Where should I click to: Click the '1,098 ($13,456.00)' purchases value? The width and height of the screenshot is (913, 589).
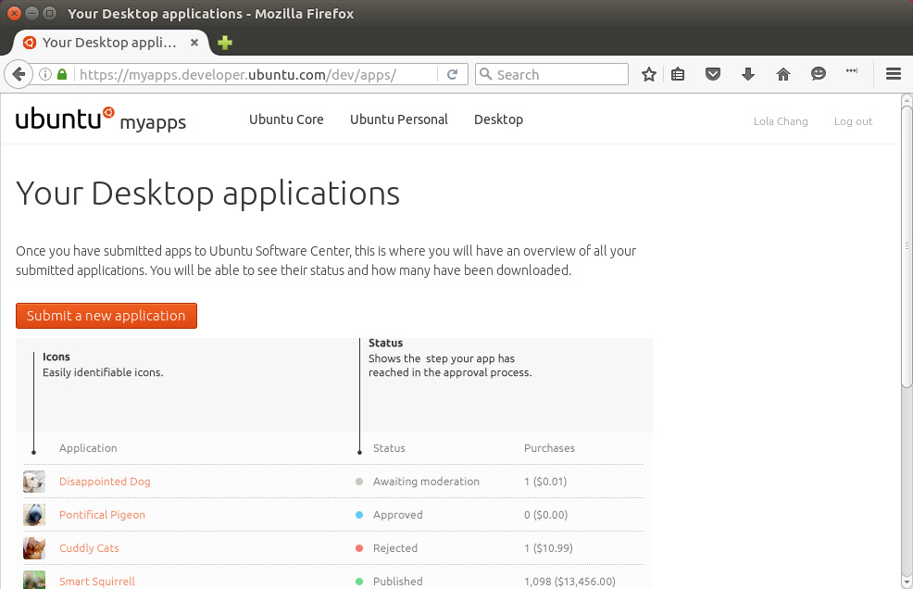[569, 582]
